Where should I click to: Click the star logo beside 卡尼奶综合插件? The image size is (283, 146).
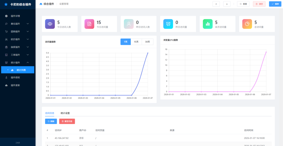click(6, 4)
